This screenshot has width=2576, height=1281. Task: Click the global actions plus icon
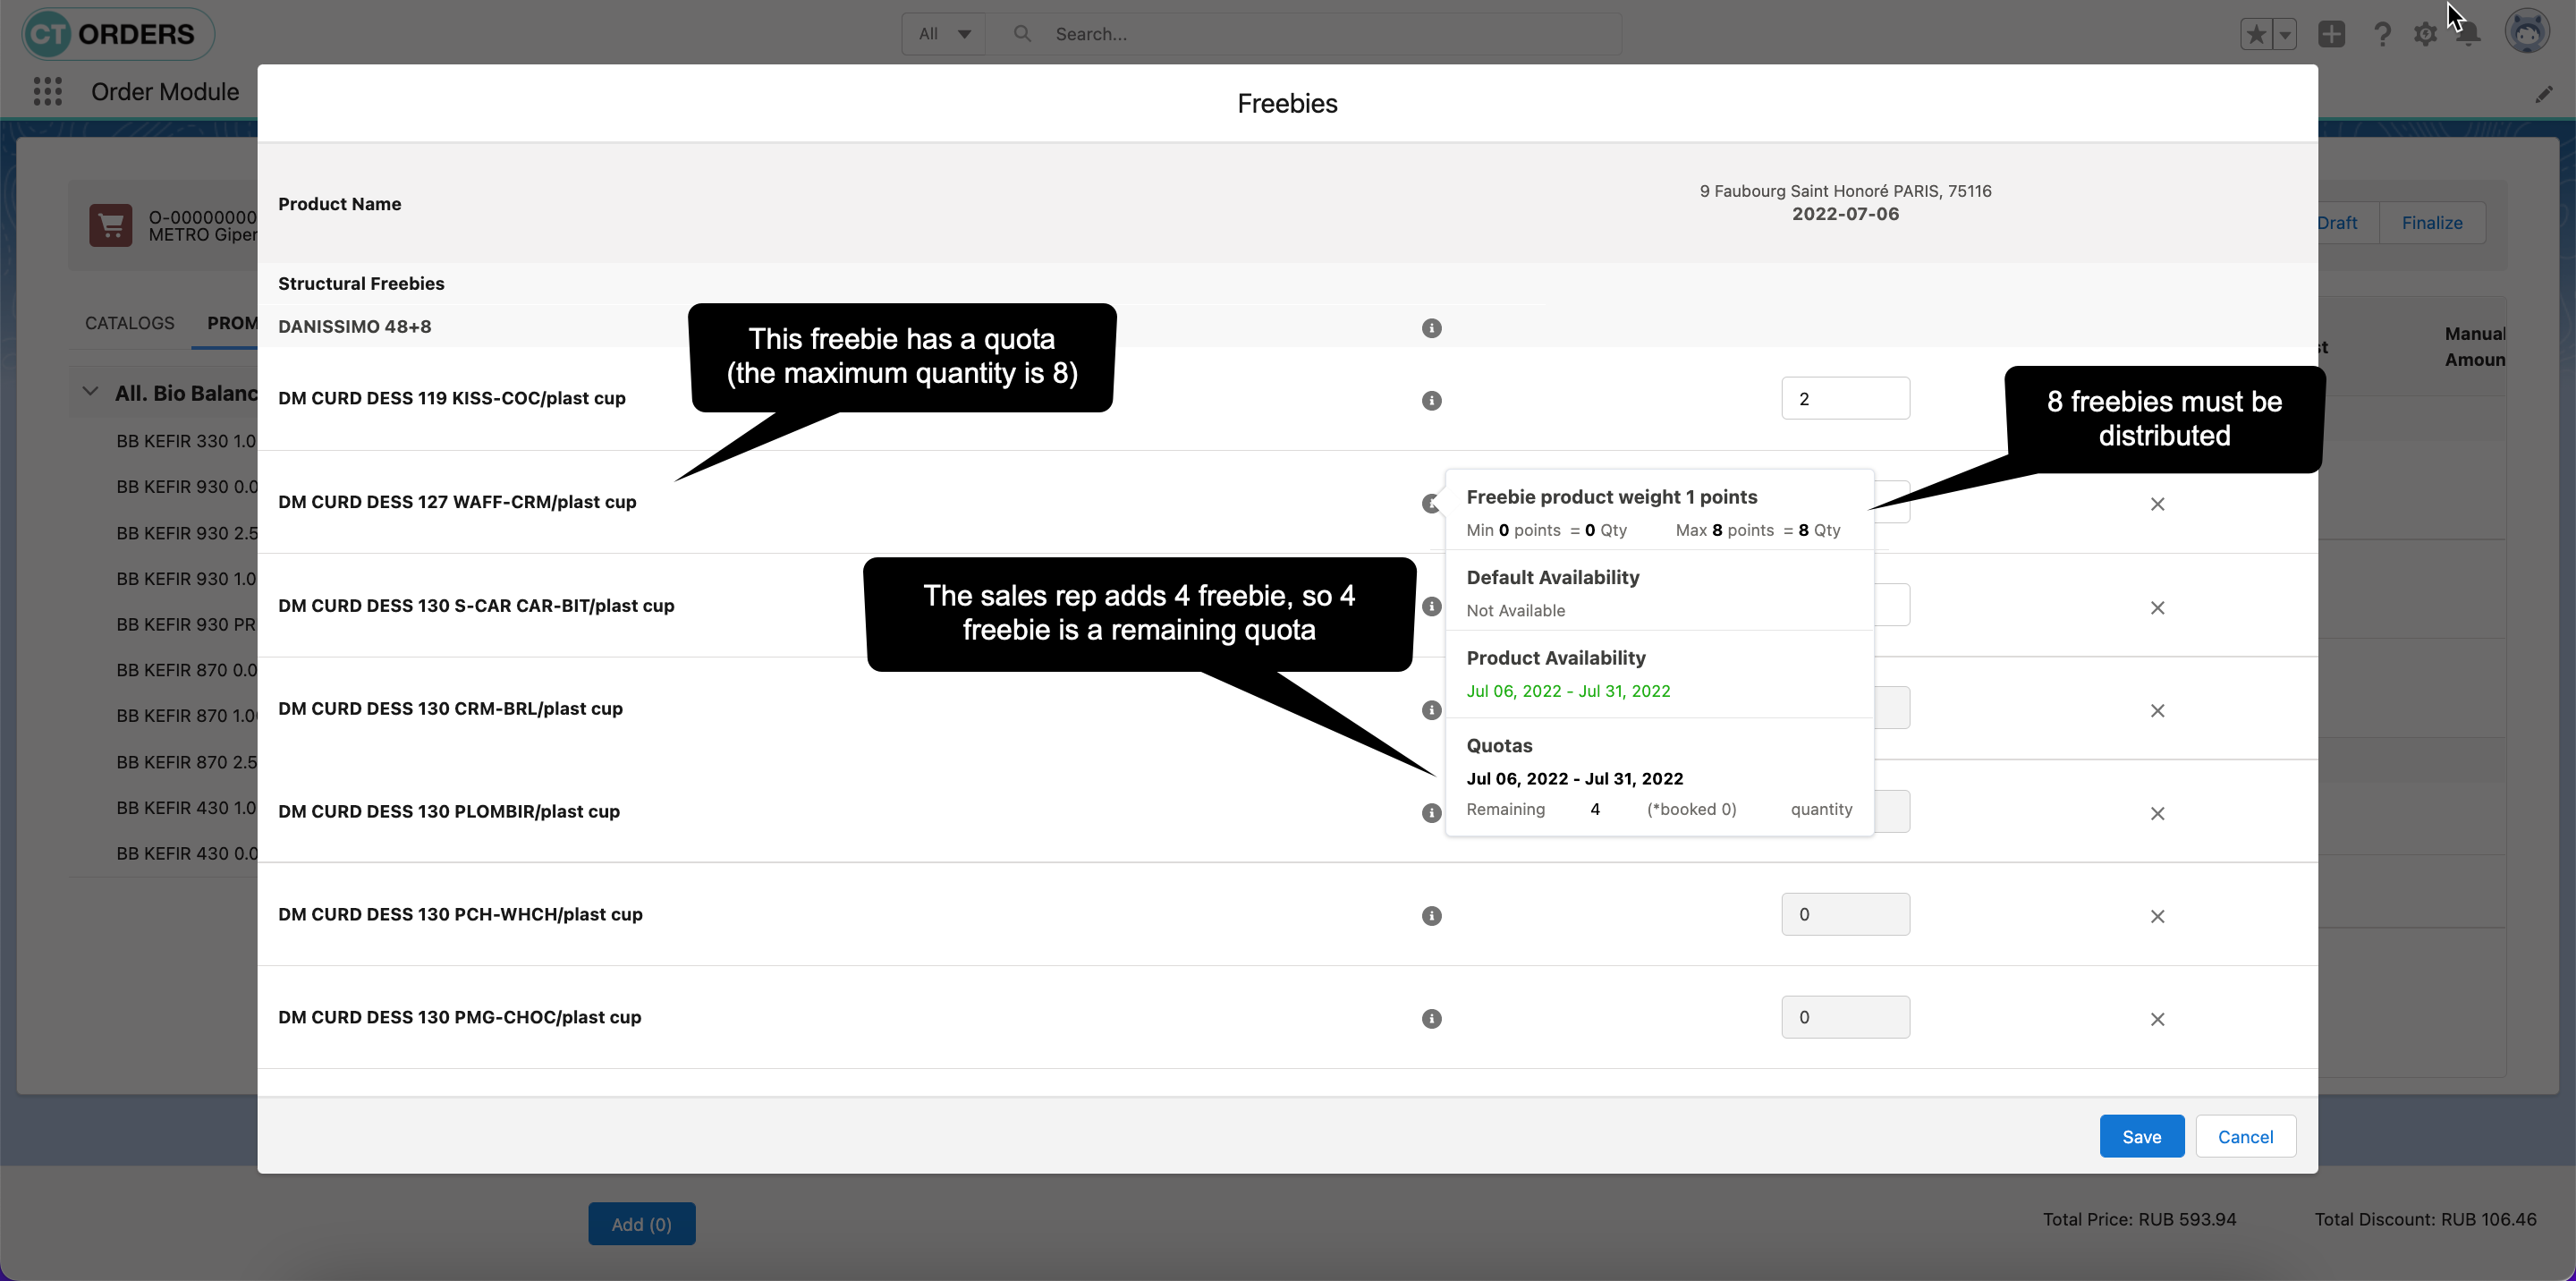coord(2331,34)
